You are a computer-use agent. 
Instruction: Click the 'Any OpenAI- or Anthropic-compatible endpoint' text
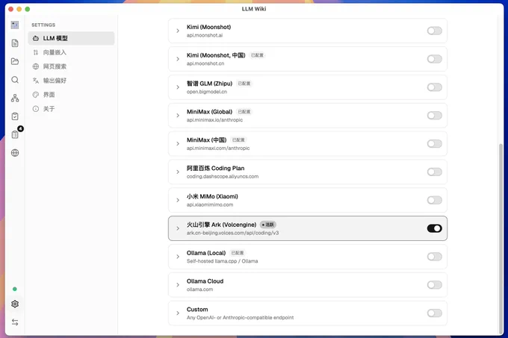pyautogui.click(x=240, y=318)
